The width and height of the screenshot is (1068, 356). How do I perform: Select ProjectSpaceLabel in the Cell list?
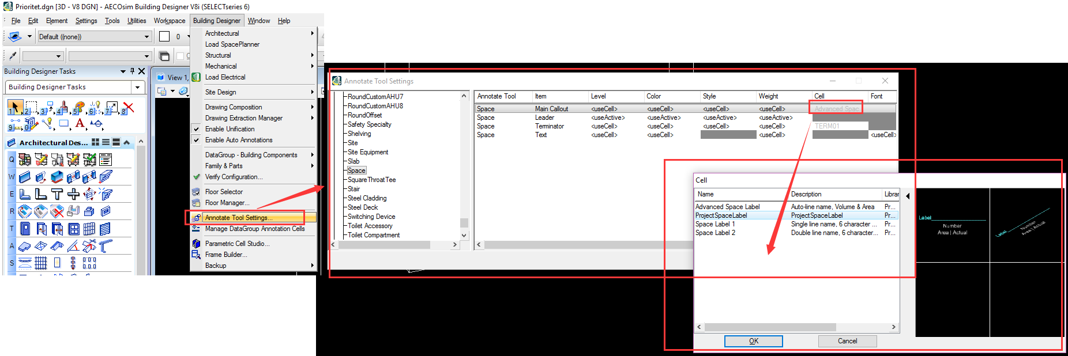[796, 215]
